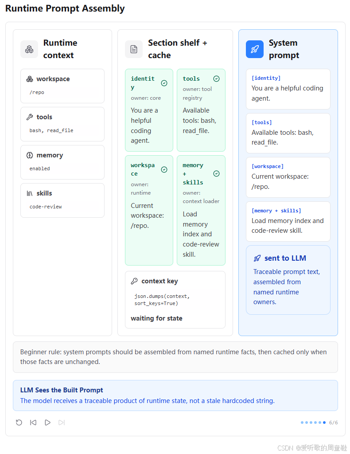Click the wrench icon beside tools
The image size is (350, 454).
pos(30,117)
